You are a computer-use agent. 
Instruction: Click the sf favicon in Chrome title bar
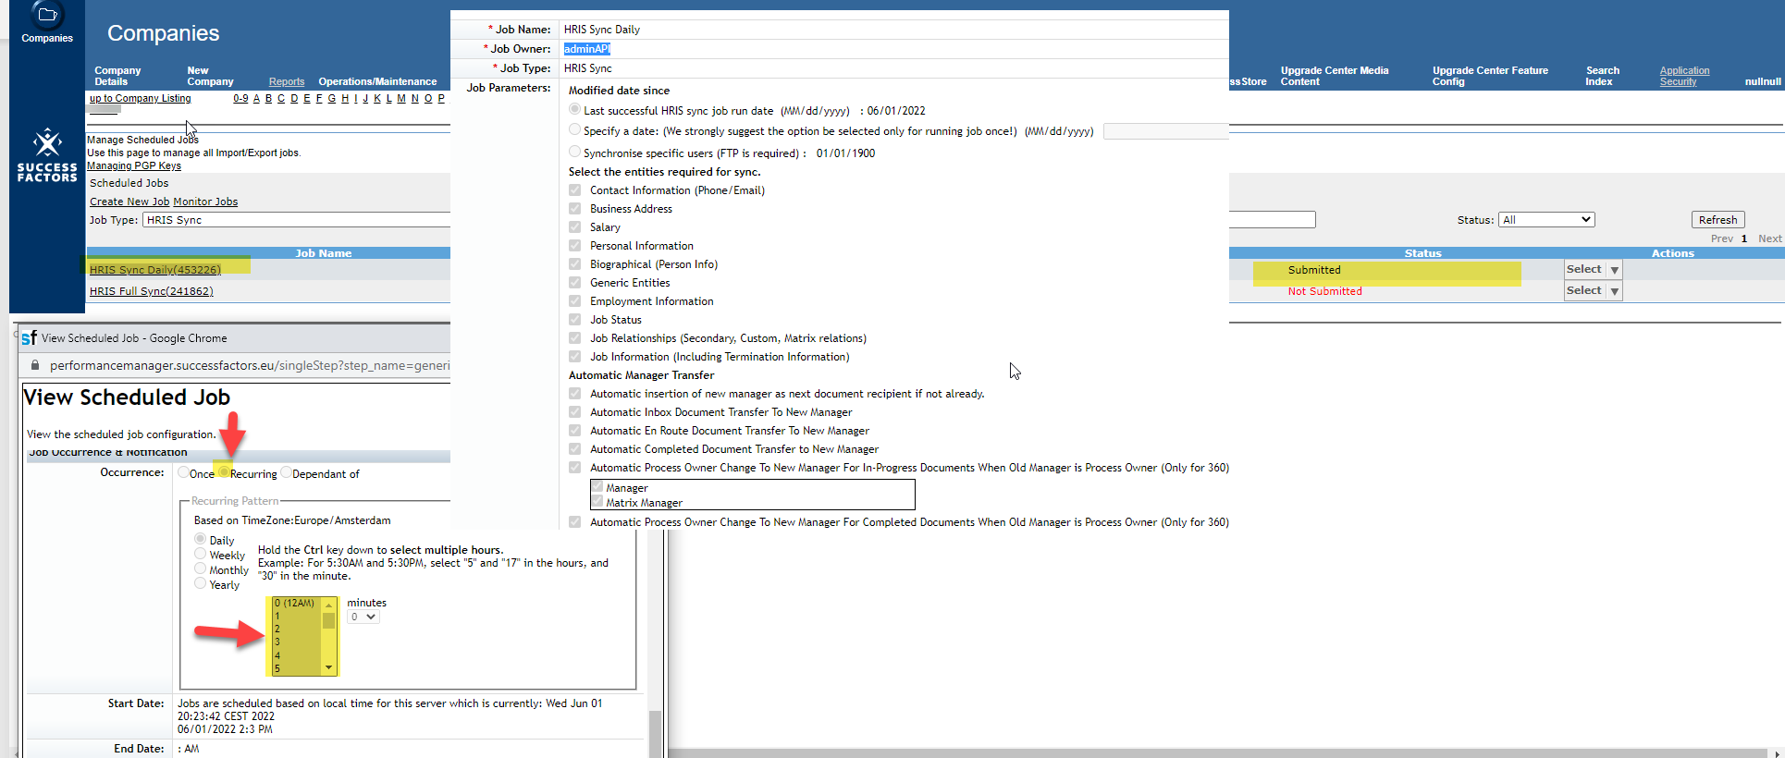click(29, 338)
